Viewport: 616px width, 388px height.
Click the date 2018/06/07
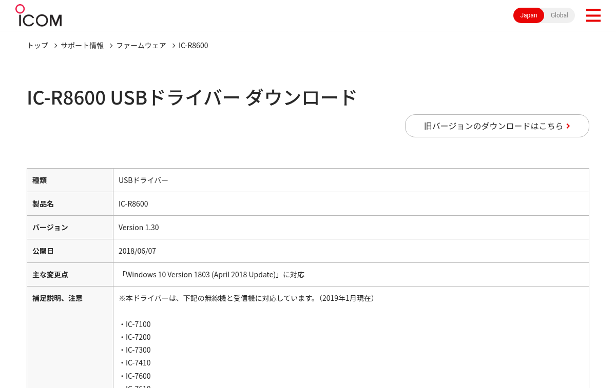(137, 251)
